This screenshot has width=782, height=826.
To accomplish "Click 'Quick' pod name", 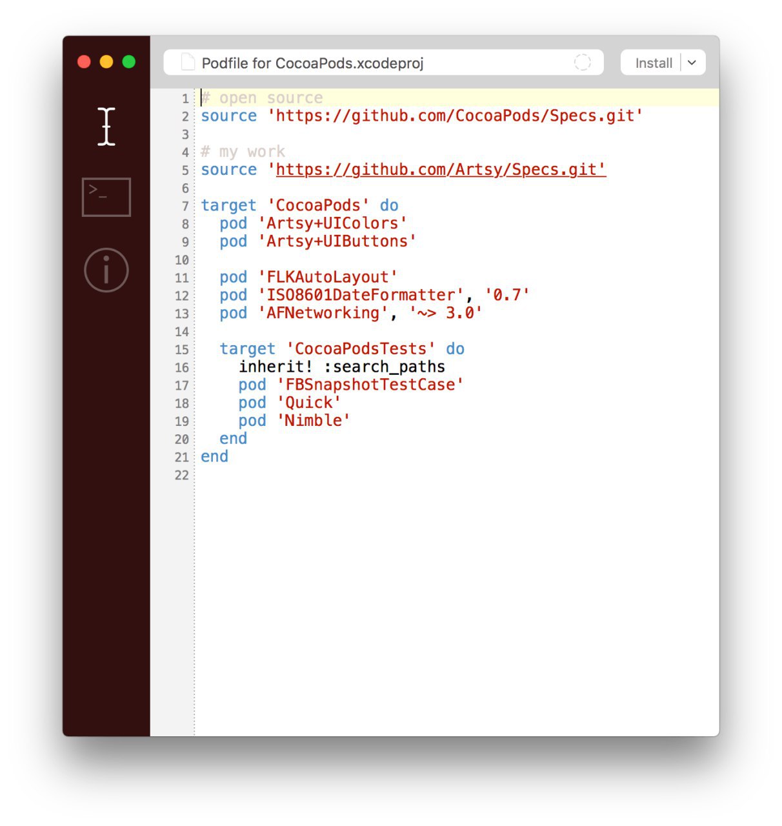I will tap(308, 403).
